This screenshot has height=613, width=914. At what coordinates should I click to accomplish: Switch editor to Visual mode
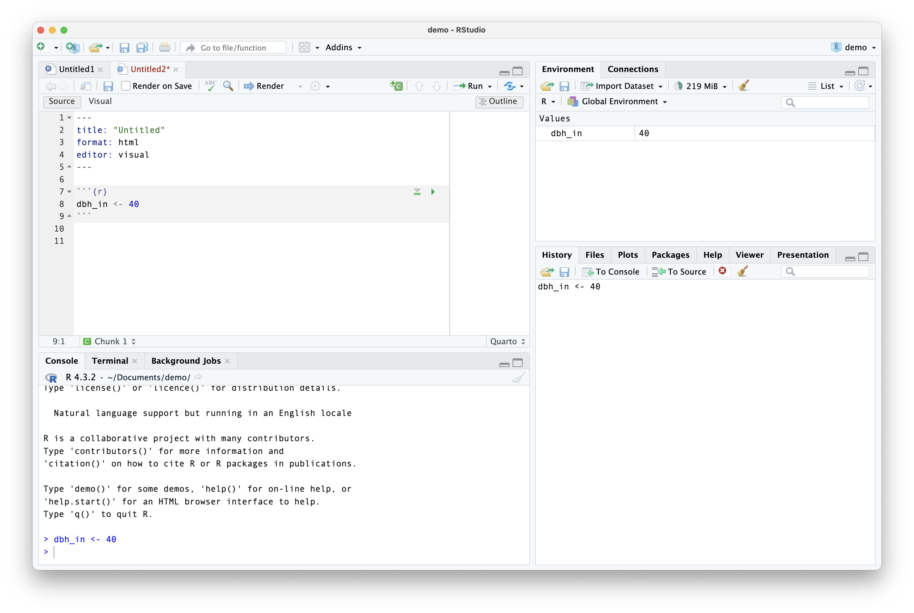100,101
